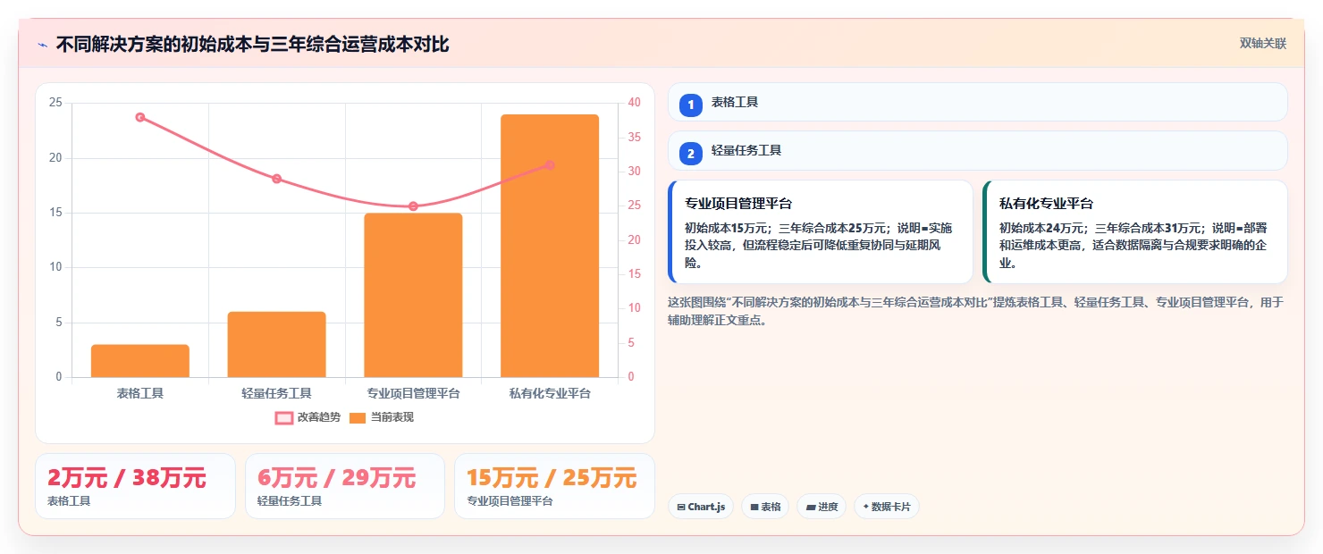Select the 2万元 / 38万元 stat card
Image resolution: width=1323 pixels, height=554 pixels.
[135, 486]
